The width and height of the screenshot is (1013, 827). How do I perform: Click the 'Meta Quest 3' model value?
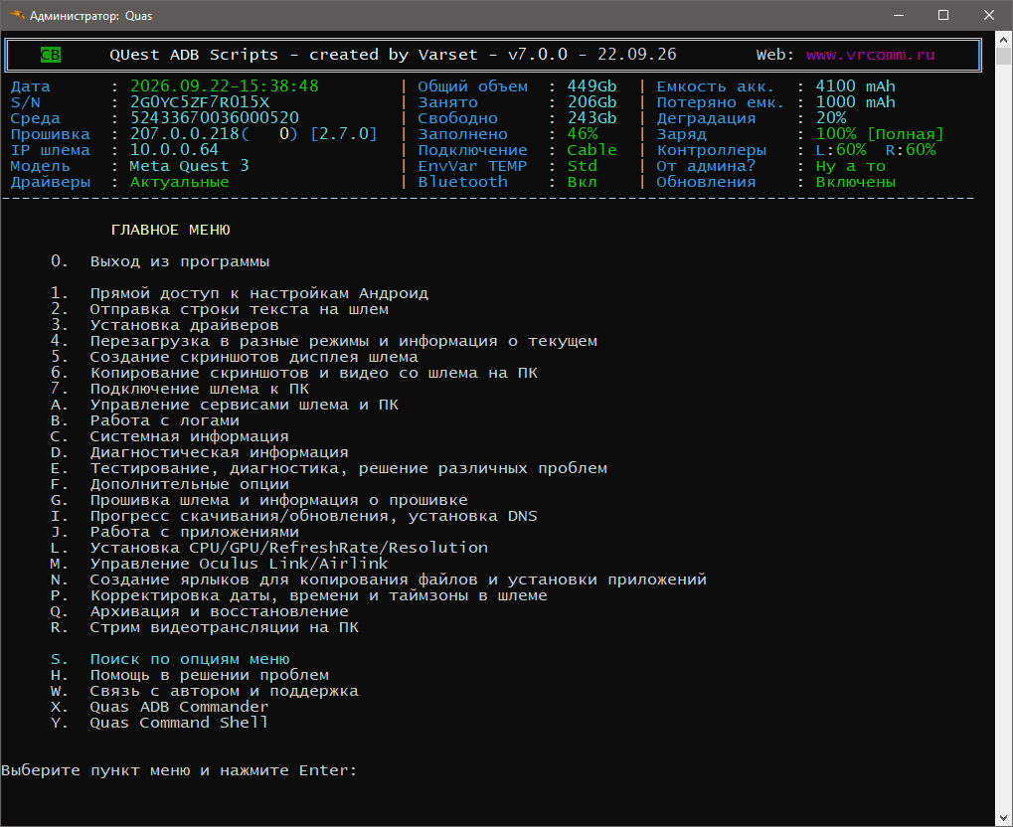[x=190, y=166]
